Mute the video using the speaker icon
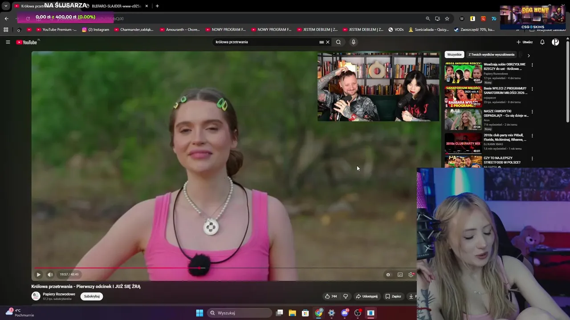The image size is (570, 320). coord(50,275)
